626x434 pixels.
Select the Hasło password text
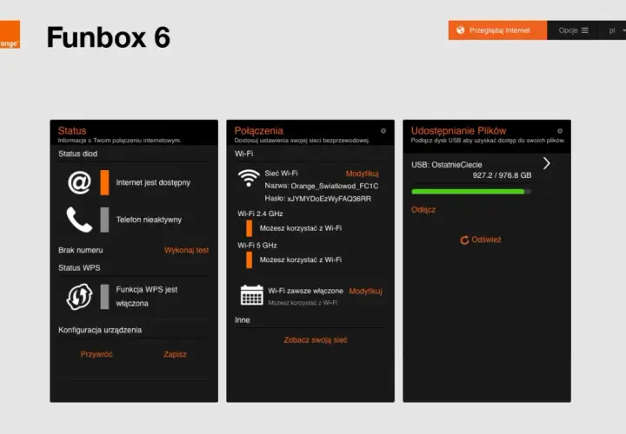pos(318,199)
